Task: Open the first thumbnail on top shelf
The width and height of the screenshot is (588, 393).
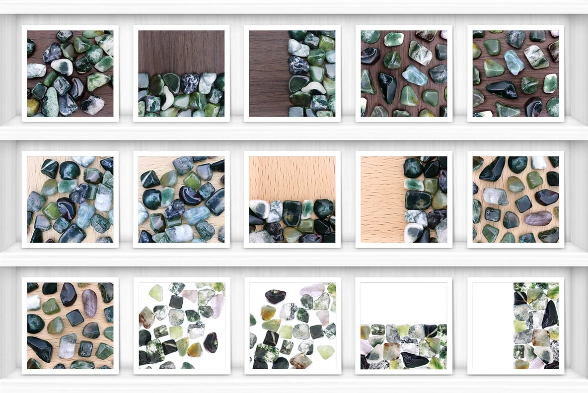Action: (x=70, y=73)
